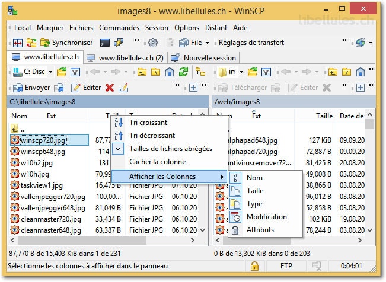
Task: Open the Local menu
Action: [x=23, y=28]
